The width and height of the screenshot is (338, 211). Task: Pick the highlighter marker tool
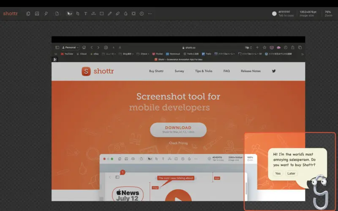point(117,14)
